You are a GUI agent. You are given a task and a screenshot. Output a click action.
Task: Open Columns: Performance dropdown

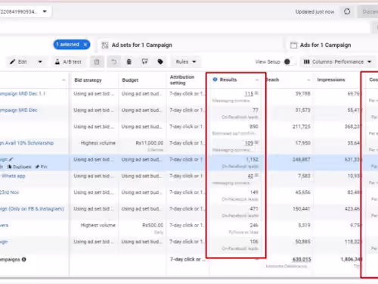click(338, 62)
